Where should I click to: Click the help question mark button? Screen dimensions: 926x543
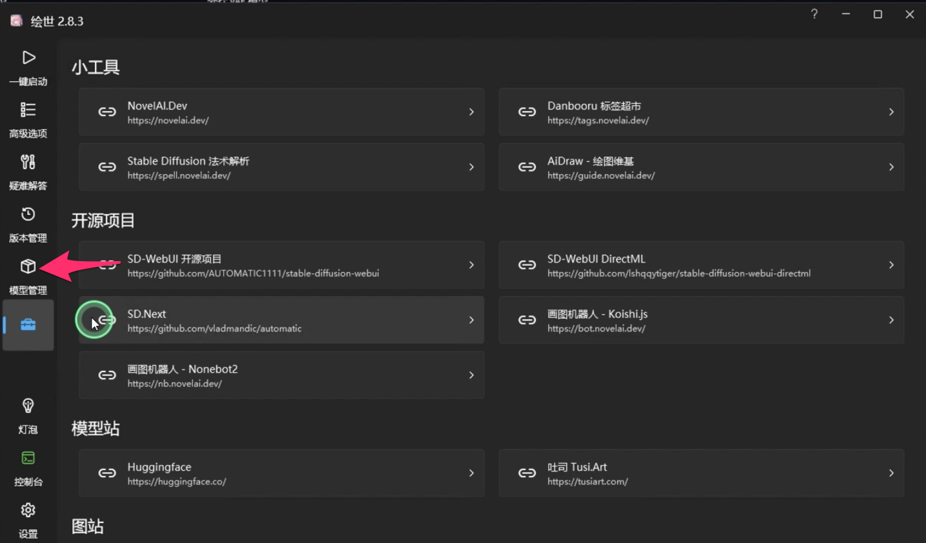click(x=814, y=14)
